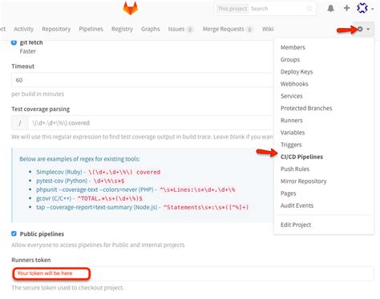
Task: Choose Edit Project in menu
Action: pos(296,225)
